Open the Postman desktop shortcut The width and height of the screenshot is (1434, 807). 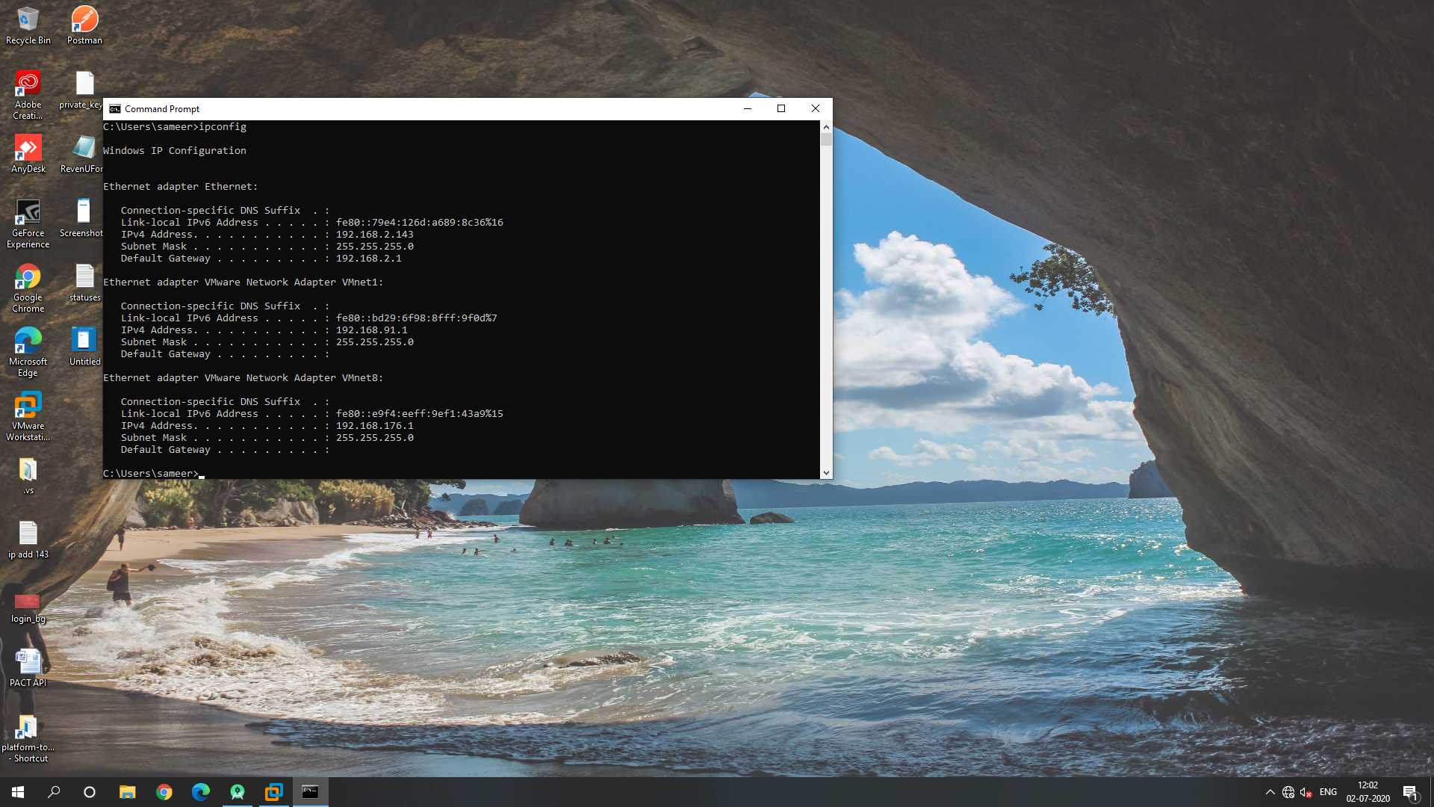pos(84,25)
